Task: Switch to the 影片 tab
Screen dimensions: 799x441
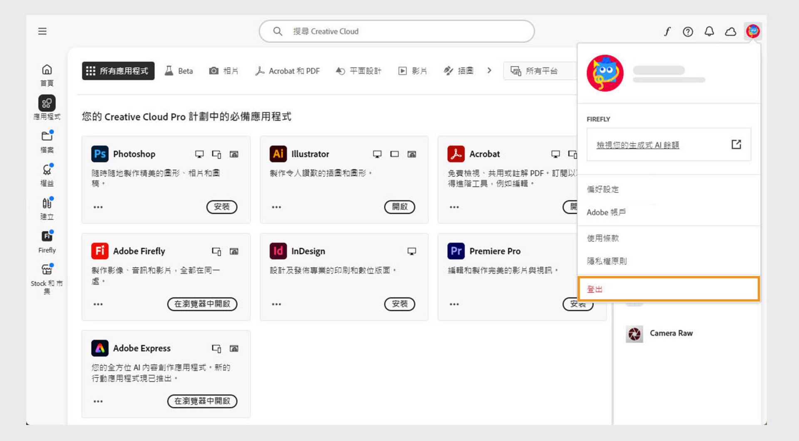Action: (413, 71)
